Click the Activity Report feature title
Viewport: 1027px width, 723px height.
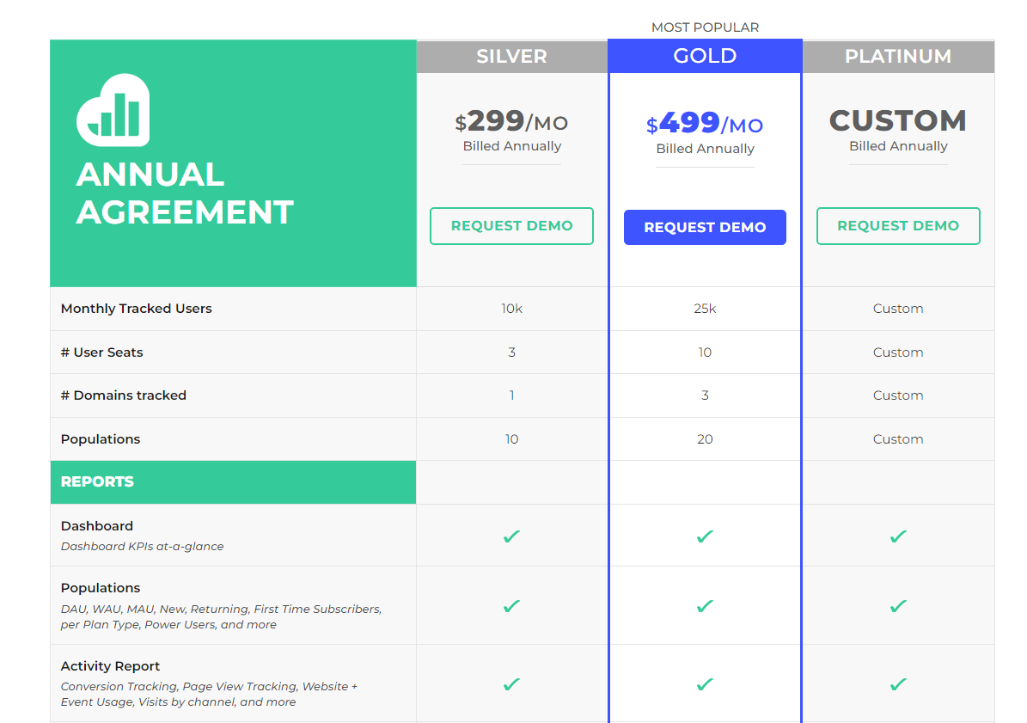click(x=110, y=666)
